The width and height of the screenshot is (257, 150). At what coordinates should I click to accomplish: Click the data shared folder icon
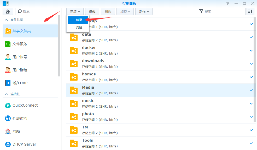pos(74,37)
